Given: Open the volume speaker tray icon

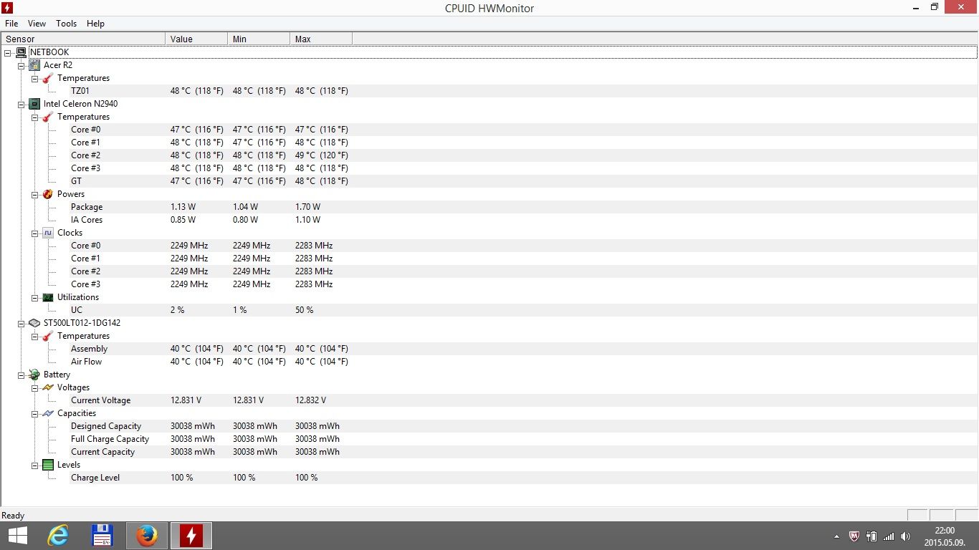Looking at the screenshot, I should click(906, 536).
